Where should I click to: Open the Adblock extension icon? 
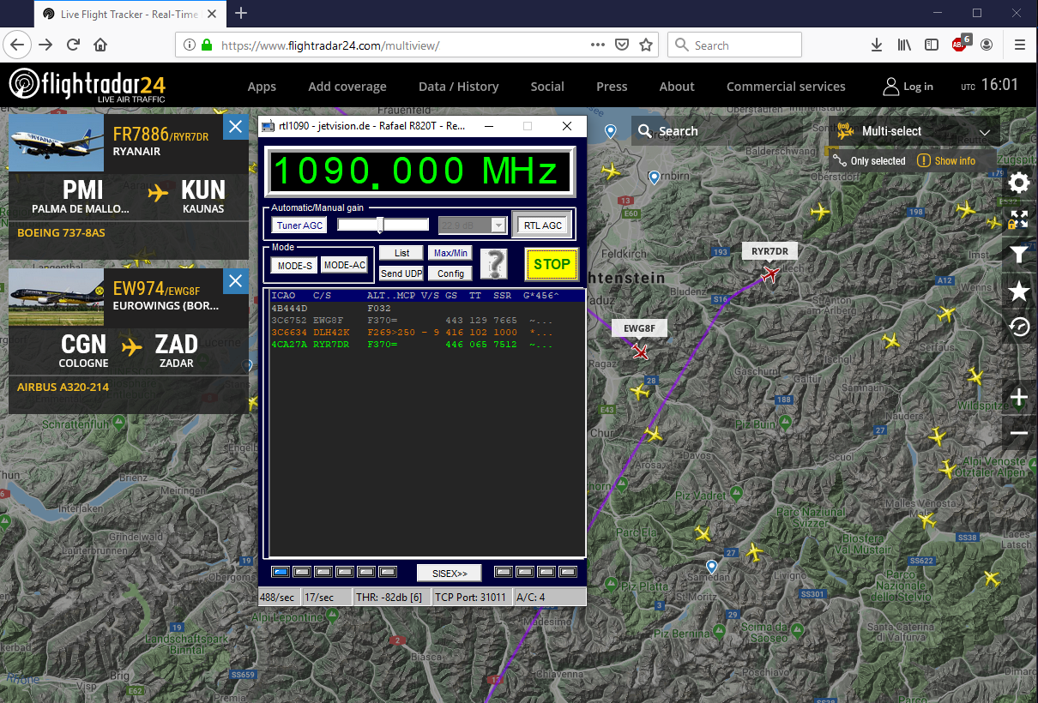(961, 44)
